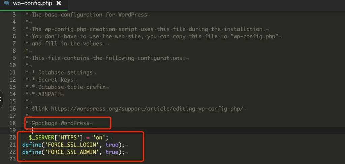Click the wordpress.org support article URL
The height and width of the screenshot is (164, 345).
148,109
